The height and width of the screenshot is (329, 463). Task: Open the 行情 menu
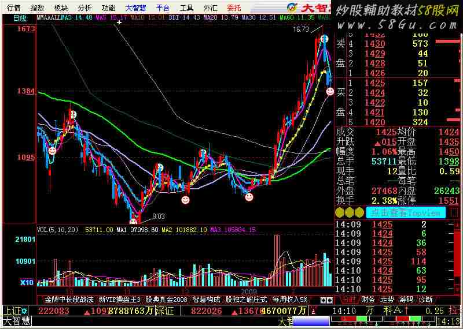[14, 8]
